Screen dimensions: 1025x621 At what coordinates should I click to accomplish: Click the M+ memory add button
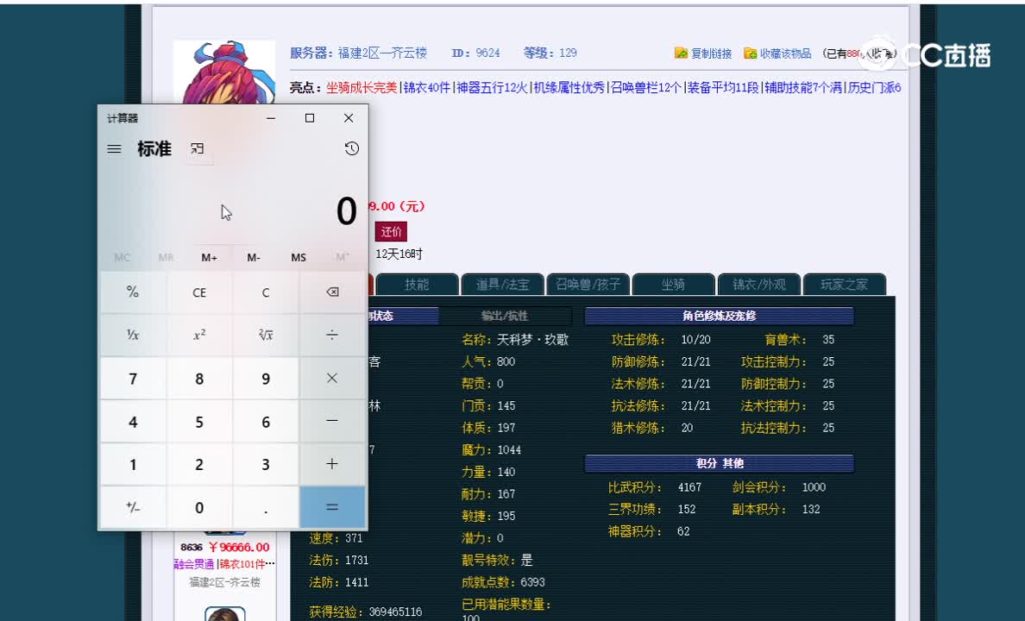209,257
